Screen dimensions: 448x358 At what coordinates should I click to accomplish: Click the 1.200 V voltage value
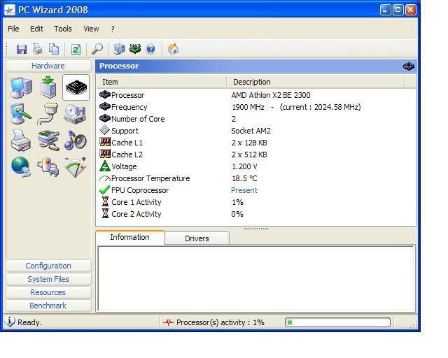click(x=244, y=166)
